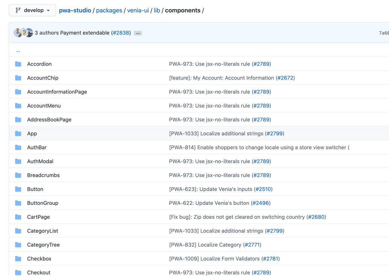The height and width of the screenshot is (276, 389).
Task: Open the App folder
Action: pos(32,134)
